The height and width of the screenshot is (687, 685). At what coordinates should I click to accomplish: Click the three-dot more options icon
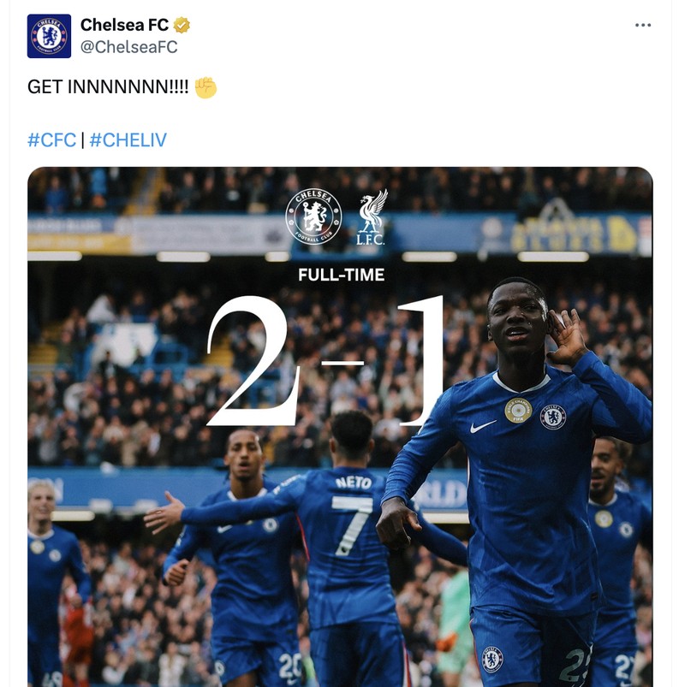641,25
